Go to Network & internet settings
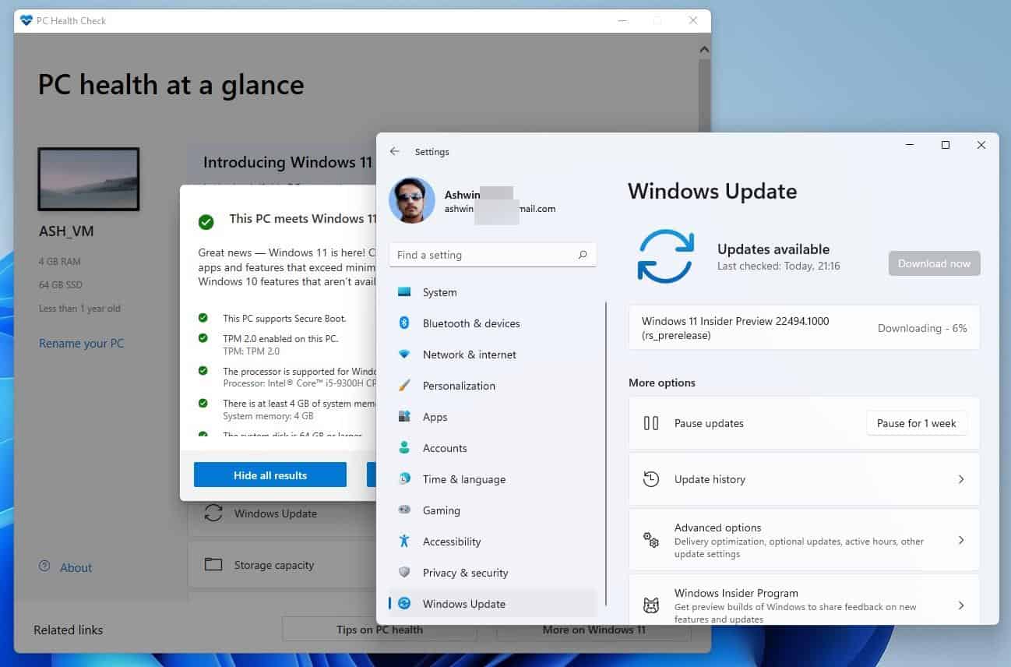Screen dimensions: 1011x667 tap(492, 355)
